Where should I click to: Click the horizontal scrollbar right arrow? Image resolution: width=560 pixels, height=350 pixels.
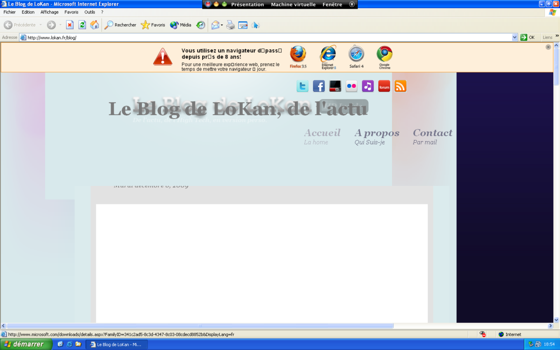tap(550, 326)
